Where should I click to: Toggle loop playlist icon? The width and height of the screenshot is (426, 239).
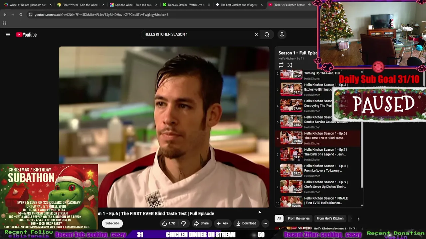(281, 65)
